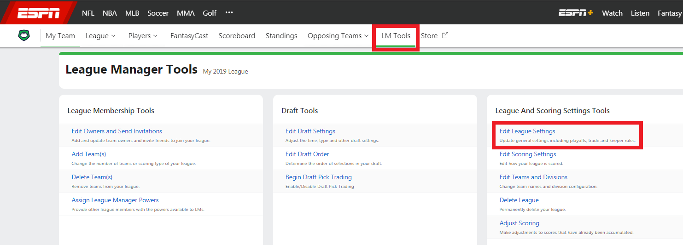Click the League Membership Tools heading
The width and height of the screenshot is (683, 245).
pos(111,110)
